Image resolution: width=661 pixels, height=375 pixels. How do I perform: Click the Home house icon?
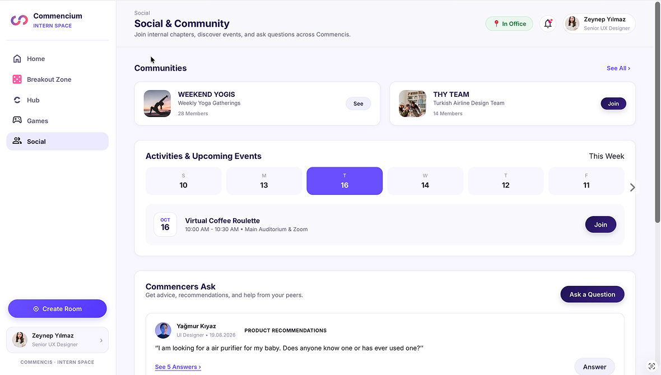(17, 59)
